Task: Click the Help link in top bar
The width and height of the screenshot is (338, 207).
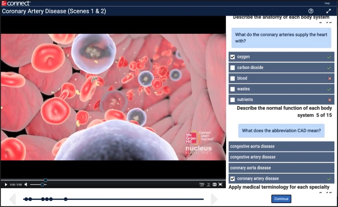Action: click(327, 3)
